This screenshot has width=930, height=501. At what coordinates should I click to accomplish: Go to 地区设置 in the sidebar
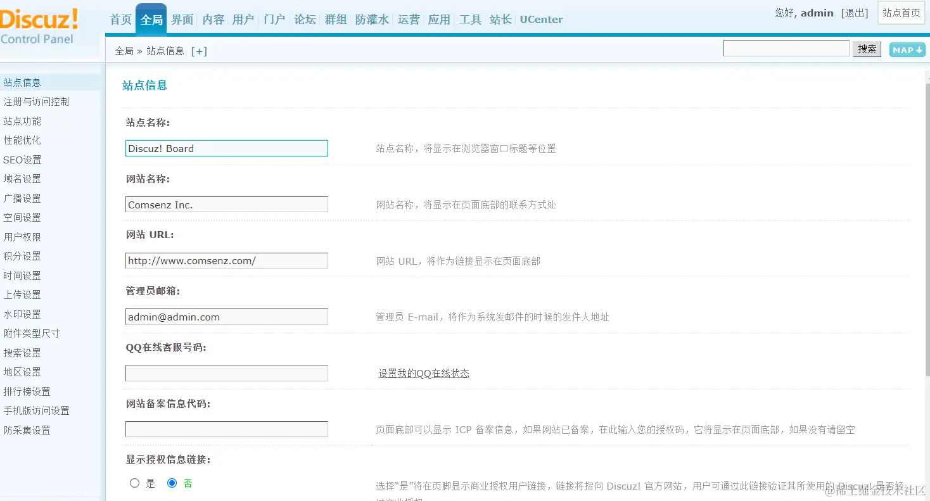pyautogui.click(x=22, y=372)
